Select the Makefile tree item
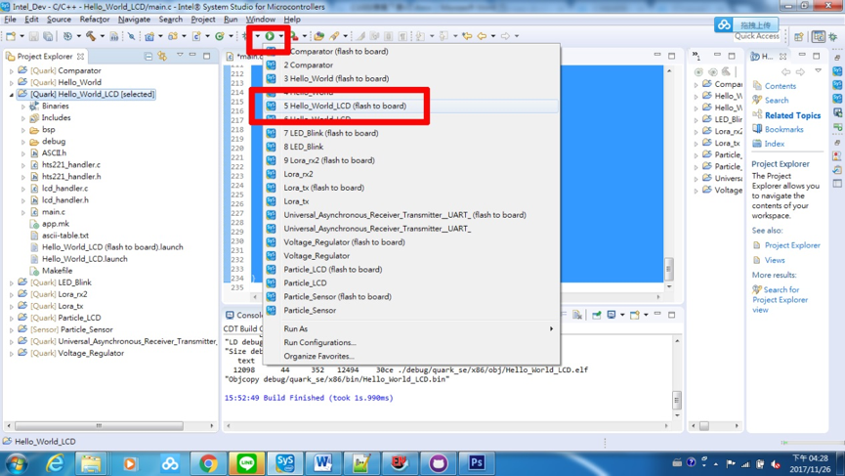The image size is (845, 476). [x=57, y=271]
